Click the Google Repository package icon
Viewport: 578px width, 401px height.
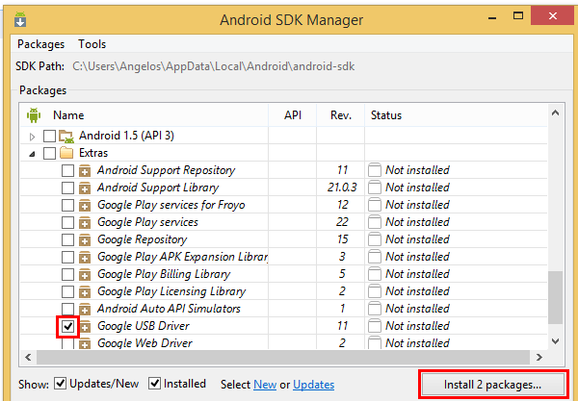coord(85,239)
